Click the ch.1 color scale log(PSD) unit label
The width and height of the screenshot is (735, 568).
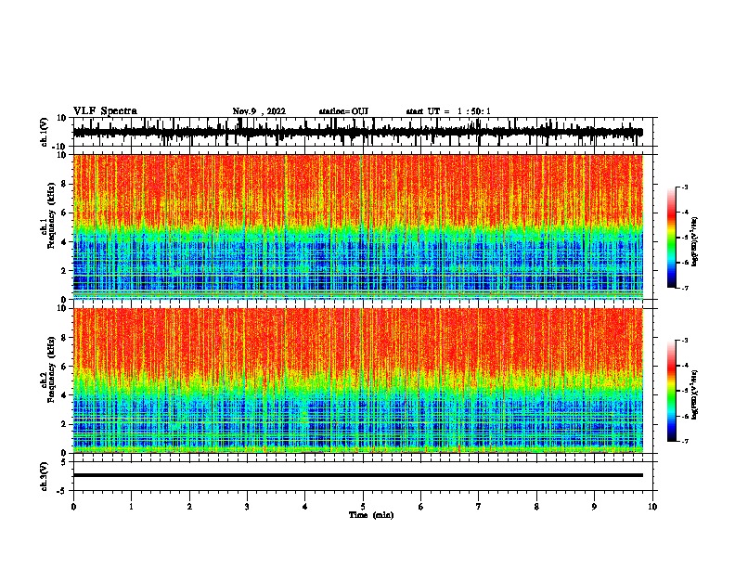pos(695,242)
